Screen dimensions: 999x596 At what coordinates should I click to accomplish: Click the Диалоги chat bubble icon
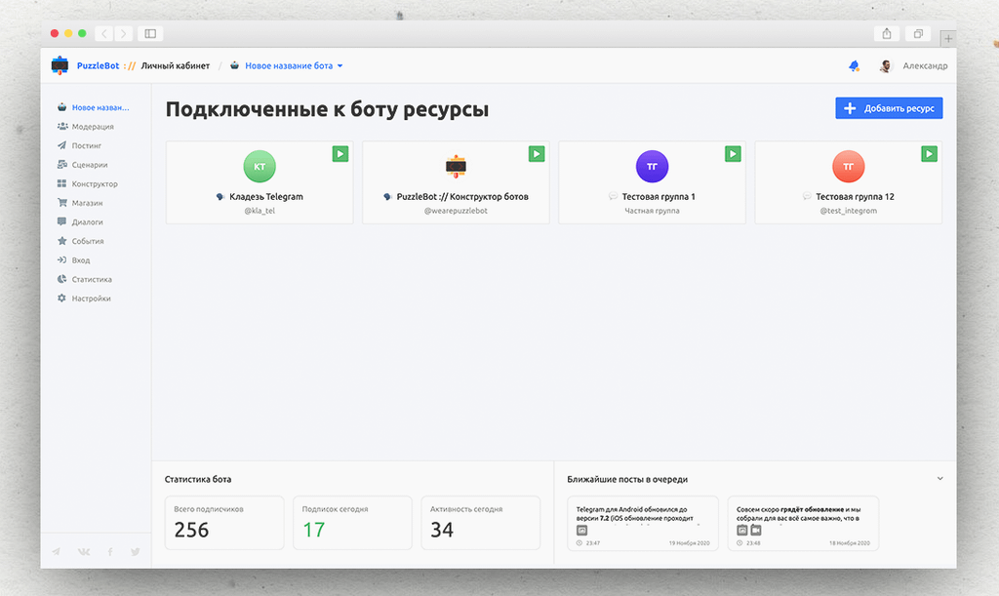[61, 221]
